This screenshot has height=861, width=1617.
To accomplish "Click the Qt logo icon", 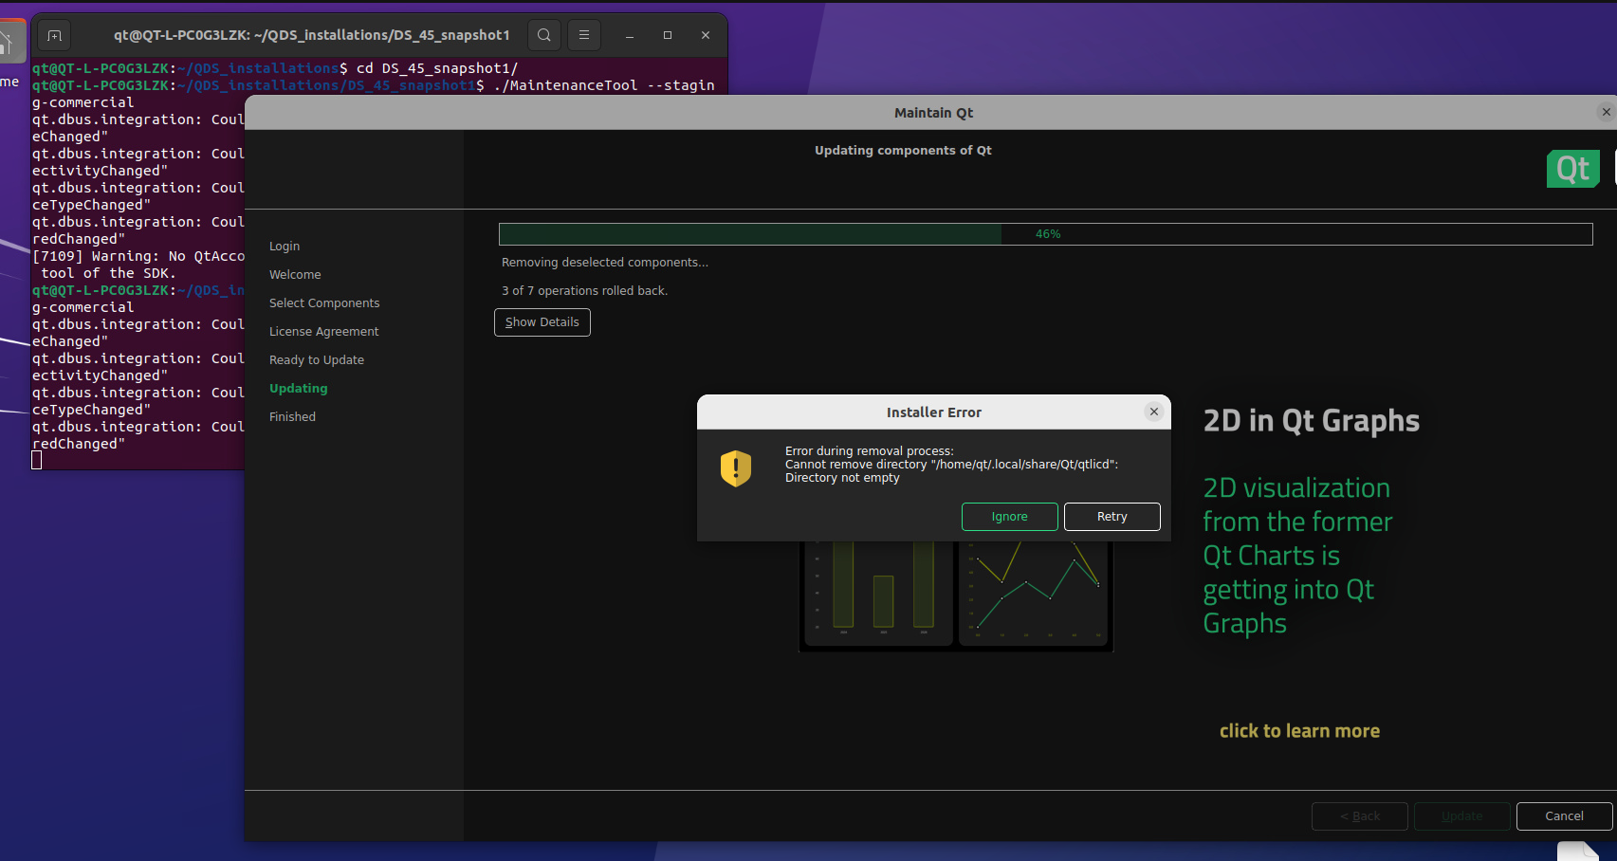I will click(x=1572, y=169).
